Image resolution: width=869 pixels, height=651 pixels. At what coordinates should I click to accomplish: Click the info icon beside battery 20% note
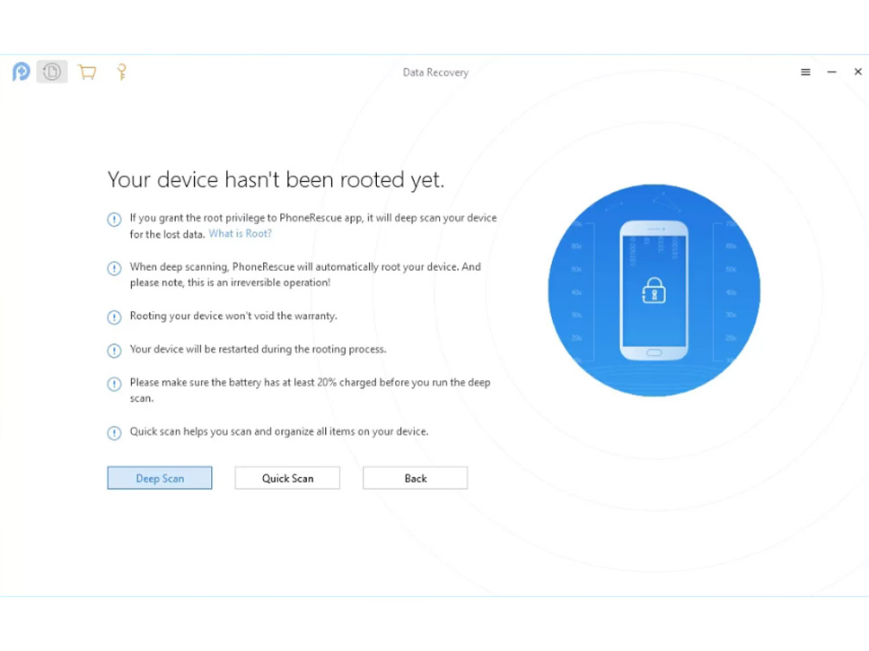114,384
